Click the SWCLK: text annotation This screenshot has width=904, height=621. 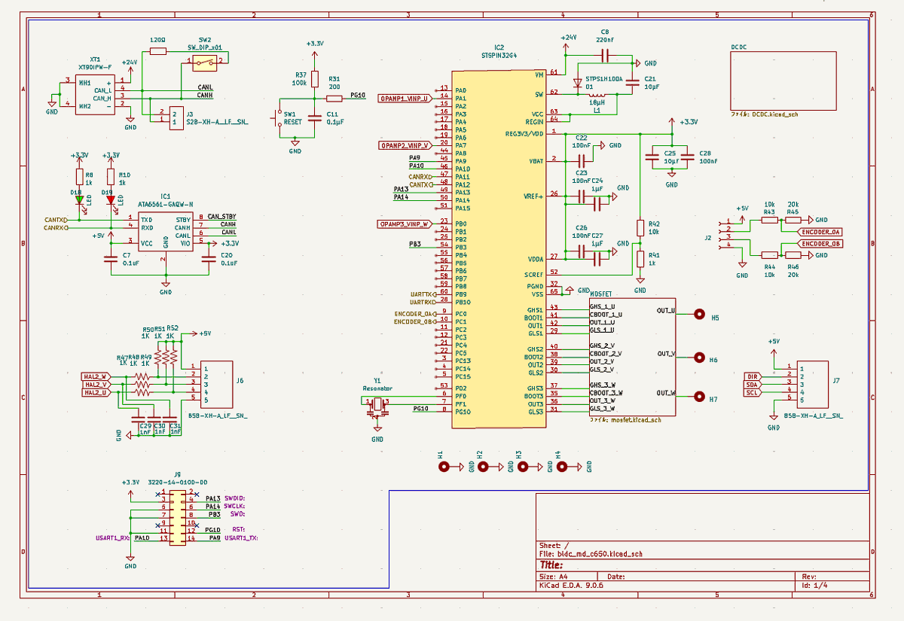click(x=234, y=507)
